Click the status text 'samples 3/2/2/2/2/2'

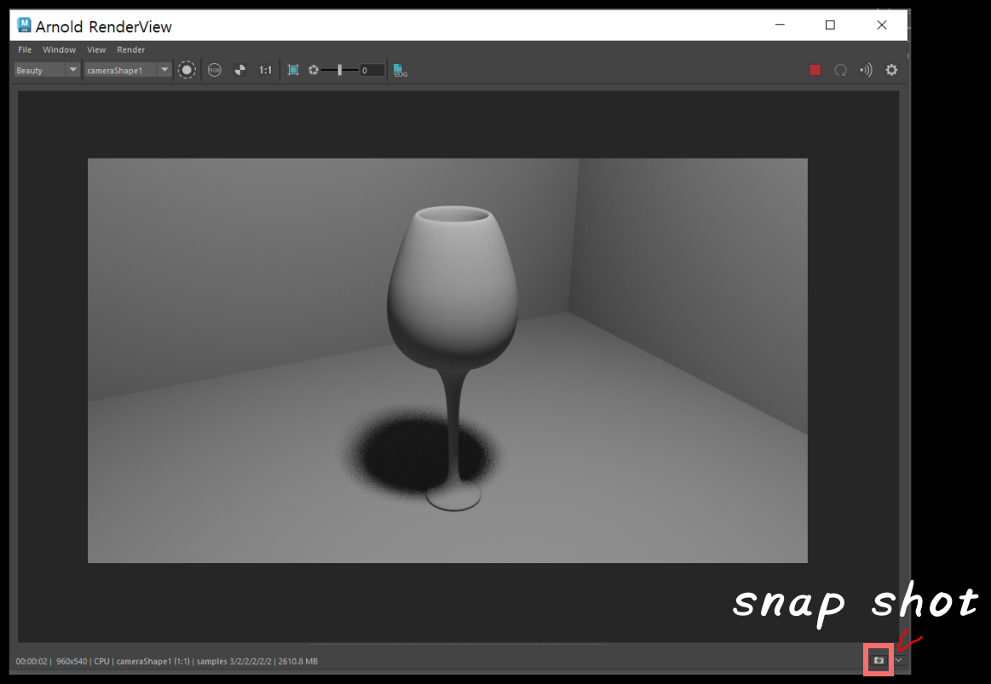(233, 661)
